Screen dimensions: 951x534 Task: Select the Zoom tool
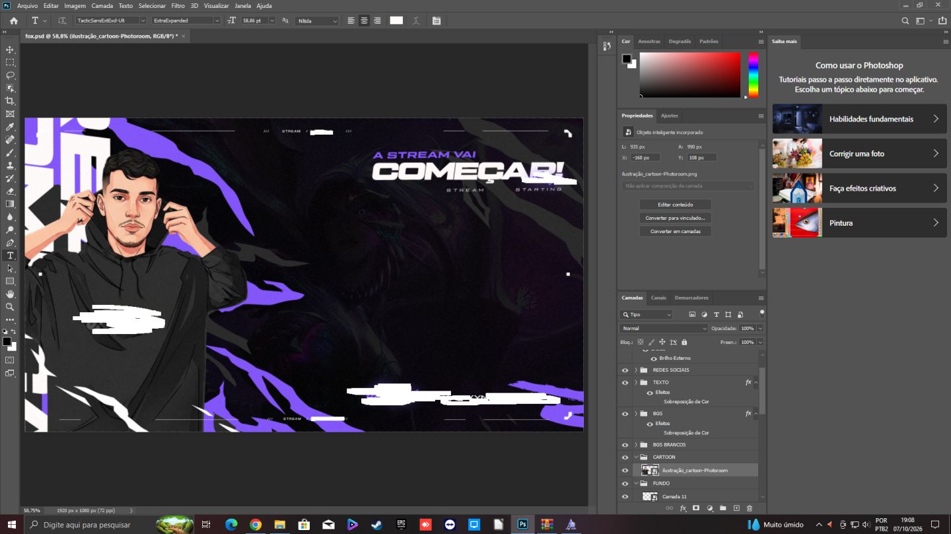10,307
